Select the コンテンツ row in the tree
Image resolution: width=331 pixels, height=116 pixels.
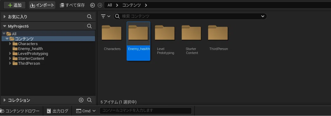point(48,39)
